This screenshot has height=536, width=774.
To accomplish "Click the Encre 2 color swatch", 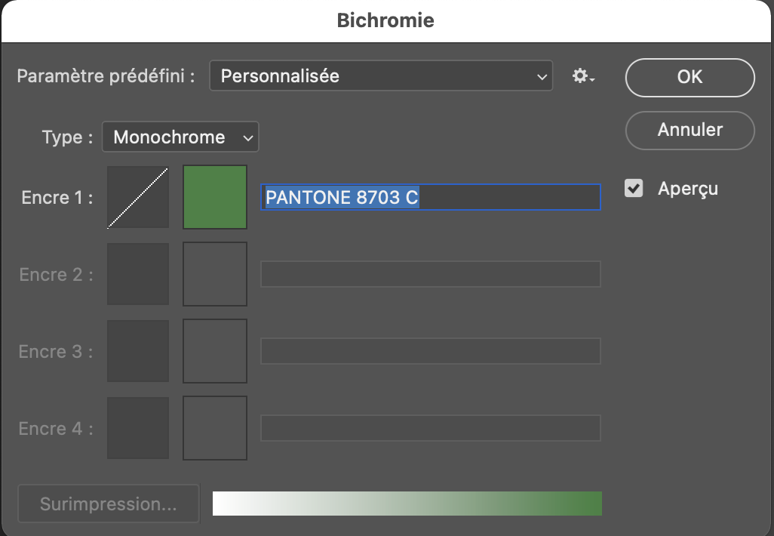I will point(215,274).
